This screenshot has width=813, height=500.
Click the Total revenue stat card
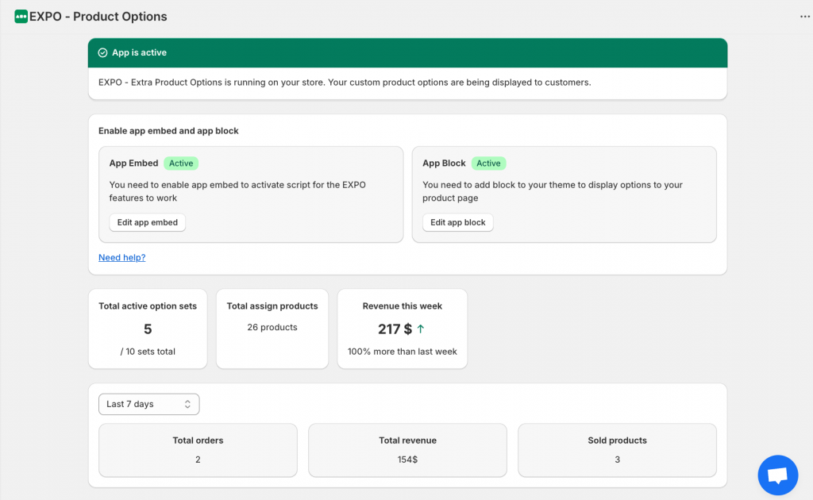click(x=407, y=450)
